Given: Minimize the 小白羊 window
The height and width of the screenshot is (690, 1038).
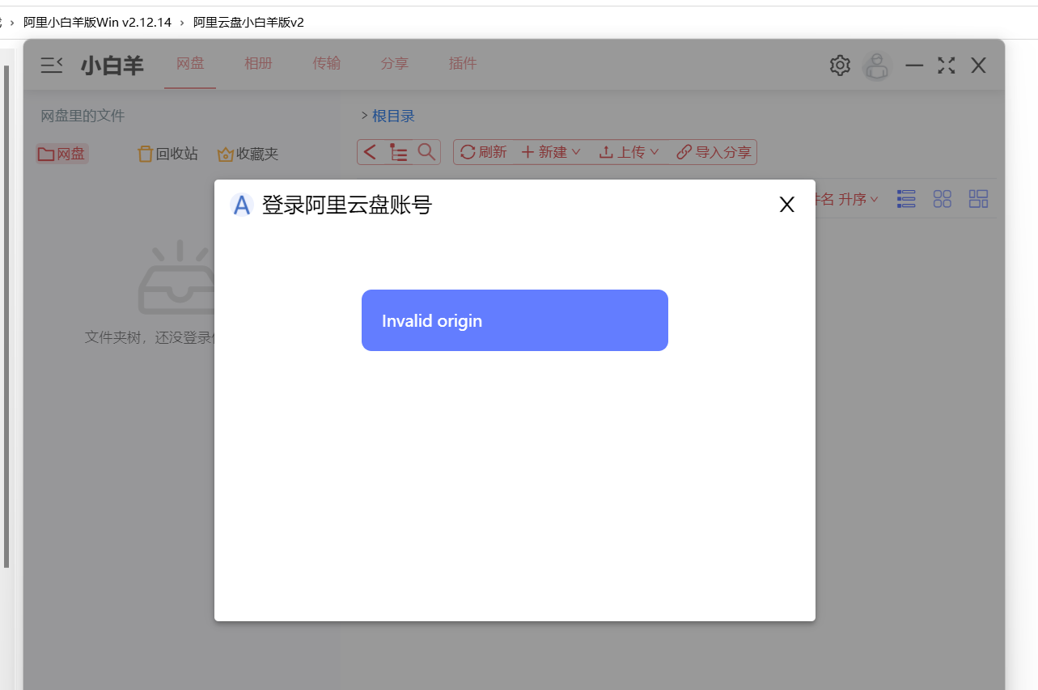Looking at the screenshot, I should click(914, 66).
